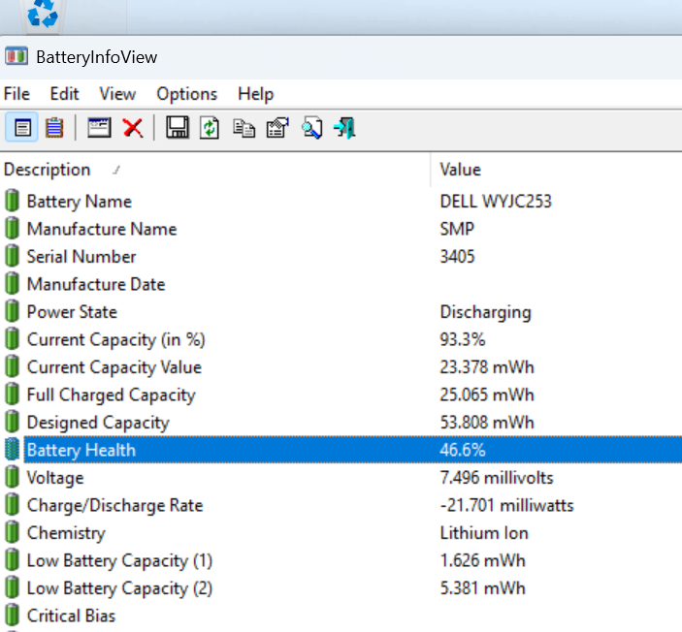Copy selected items using copy icon
Image resolution: width=682 pixels, height=632 pixels.
[x=244, y=128]
